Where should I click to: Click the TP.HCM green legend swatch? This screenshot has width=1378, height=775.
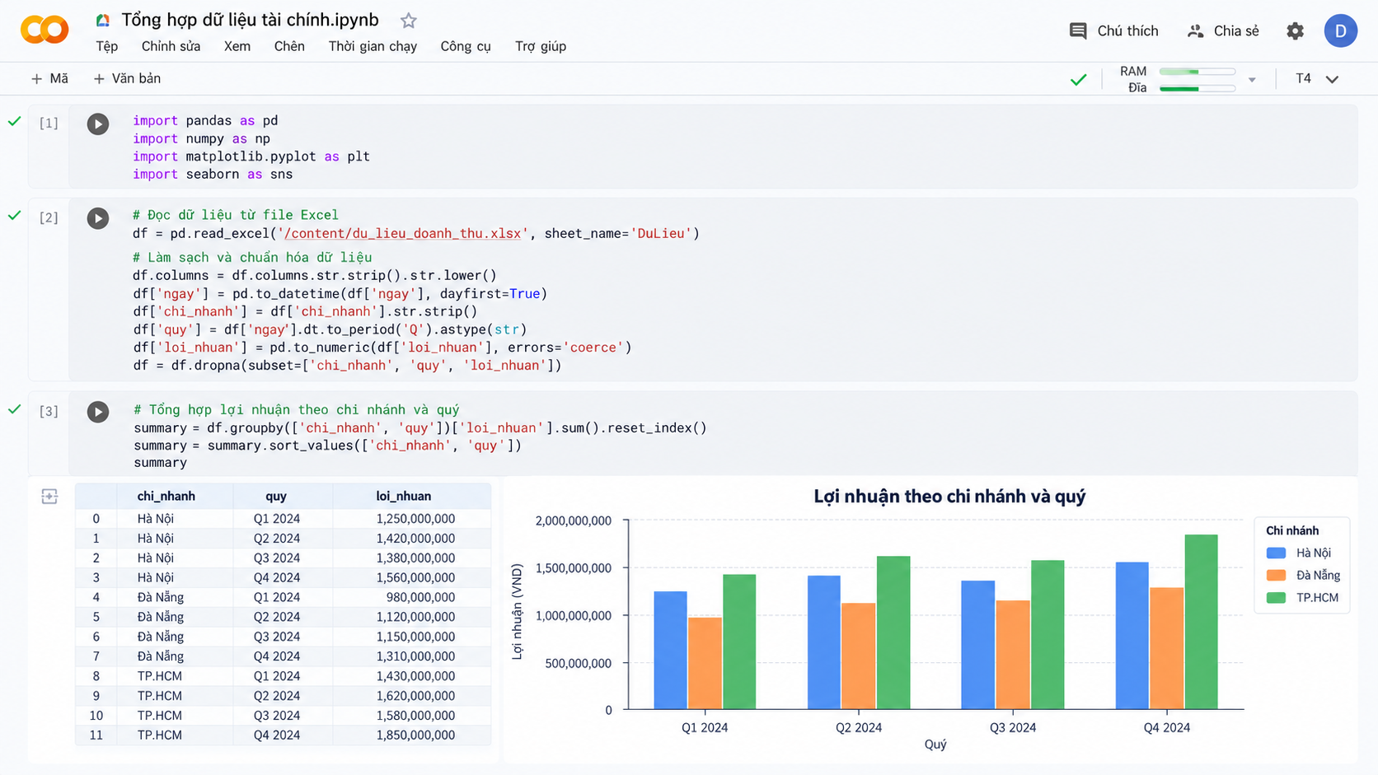[x=1276, y=597]
